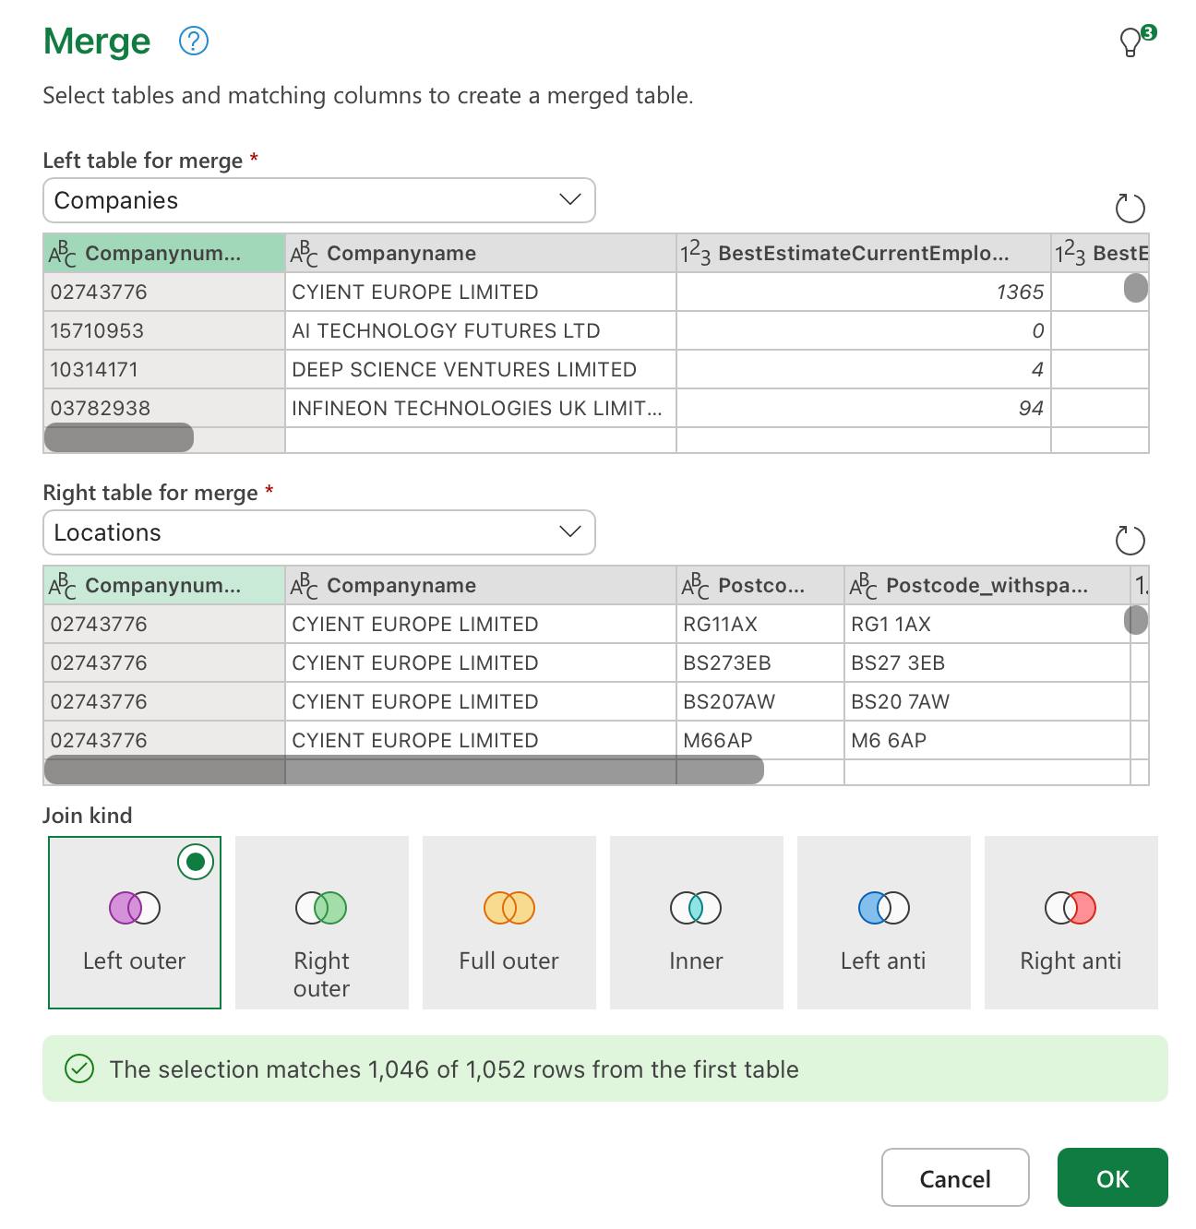Select Left anti join kind
Screen dimensions: 1196x1229
click(x=884, y=923)
